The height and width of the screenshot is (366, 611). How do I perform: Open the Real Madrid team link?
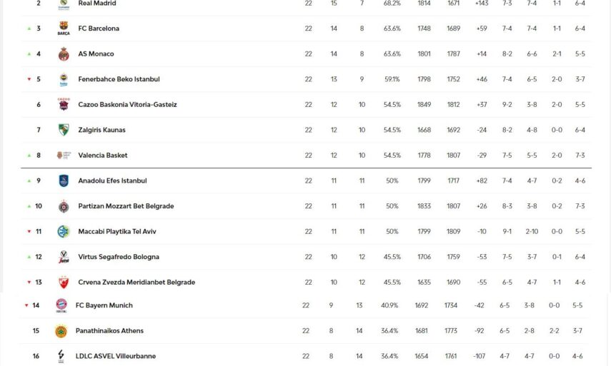(x=97, y=4)
